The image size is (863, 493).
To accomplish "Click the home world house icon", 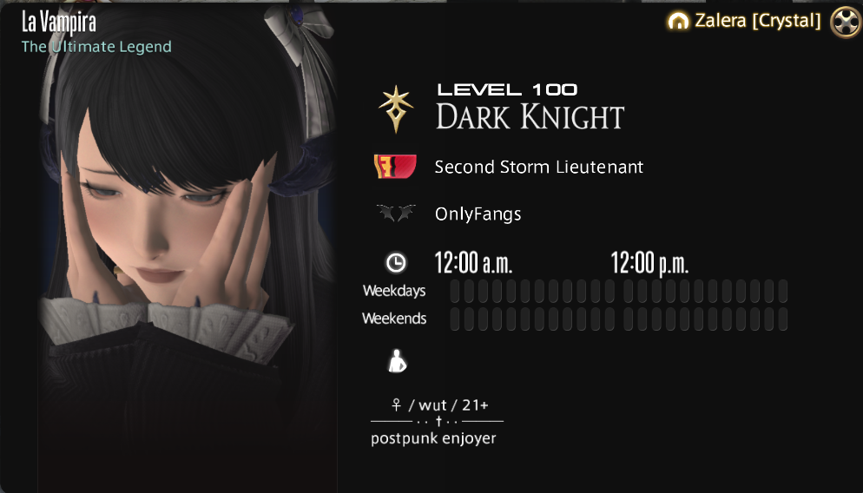I will pyautogui.click(x=678, y=21).
